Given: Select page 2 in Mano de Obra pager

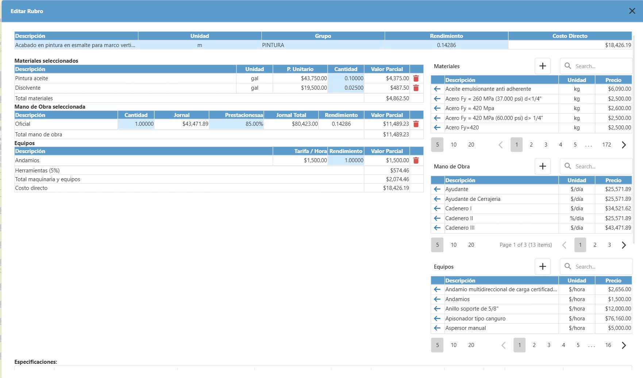Looking at the screenshot, I should pyautogui.click(x=595, y=245).
